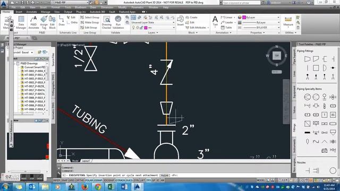Screen dimensions: 340x191
Task: Expand the Layers panel flyout
Action: tap(153, 33)
